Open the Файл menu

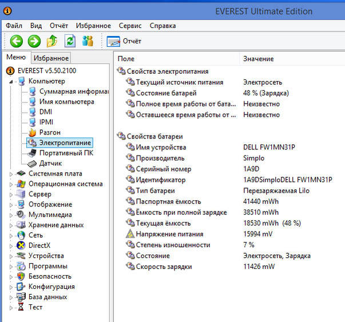[14, 26]
